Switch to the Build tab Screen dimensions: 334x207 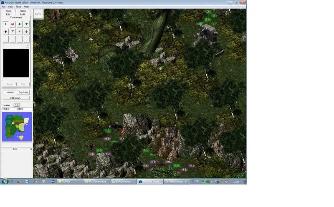point(23,14)
